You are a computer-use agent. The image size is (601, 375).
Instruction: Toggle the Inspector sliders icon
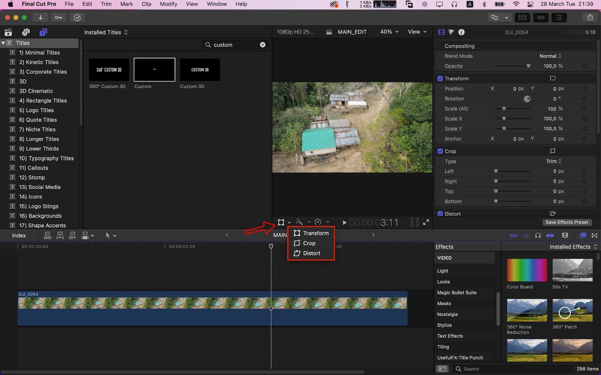[x=559, y=17]
